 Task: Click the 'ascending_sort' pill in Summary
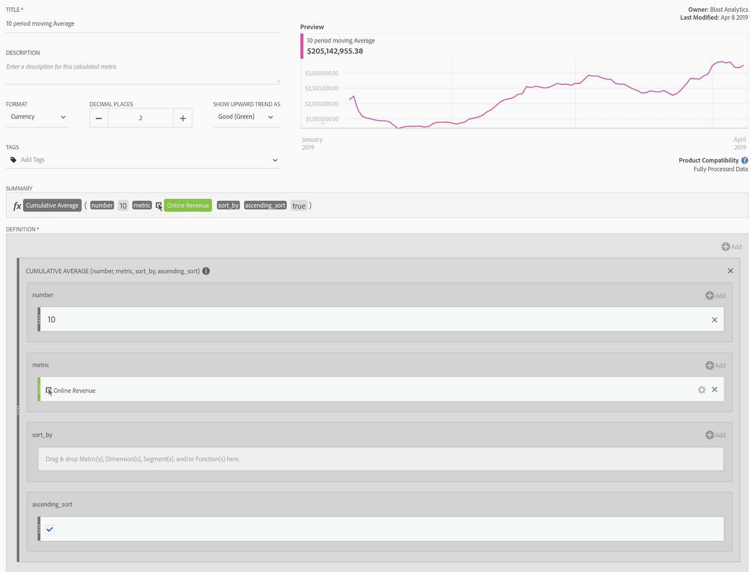click(265, 205)
